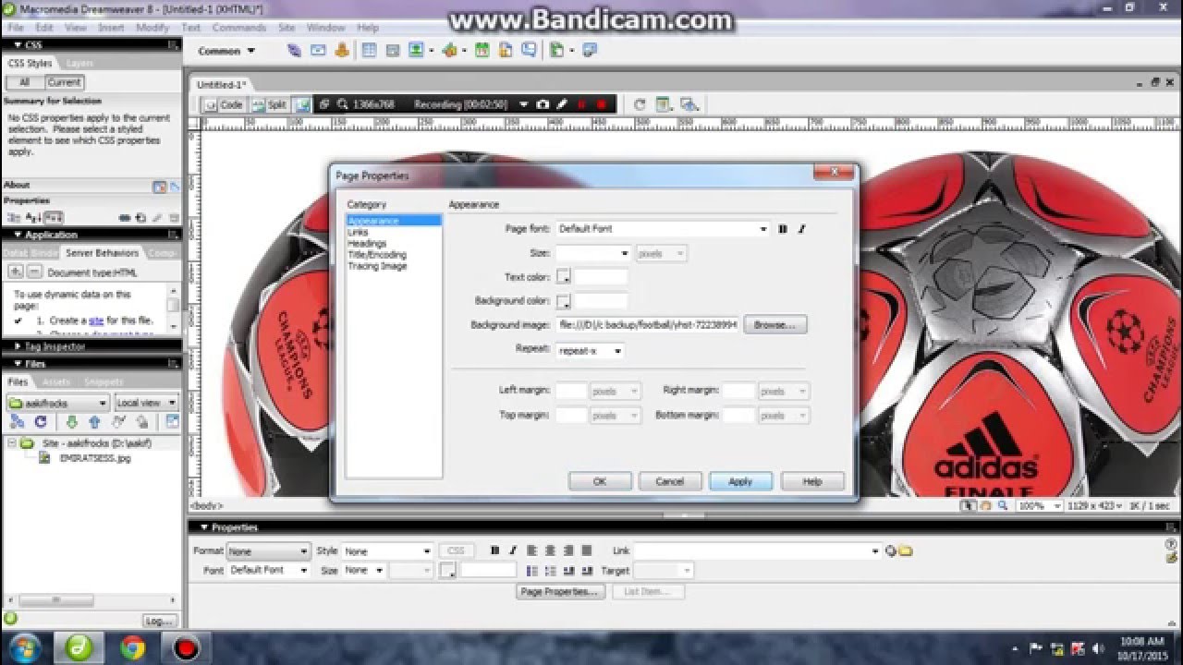Open Background color swatch picker

564,301
